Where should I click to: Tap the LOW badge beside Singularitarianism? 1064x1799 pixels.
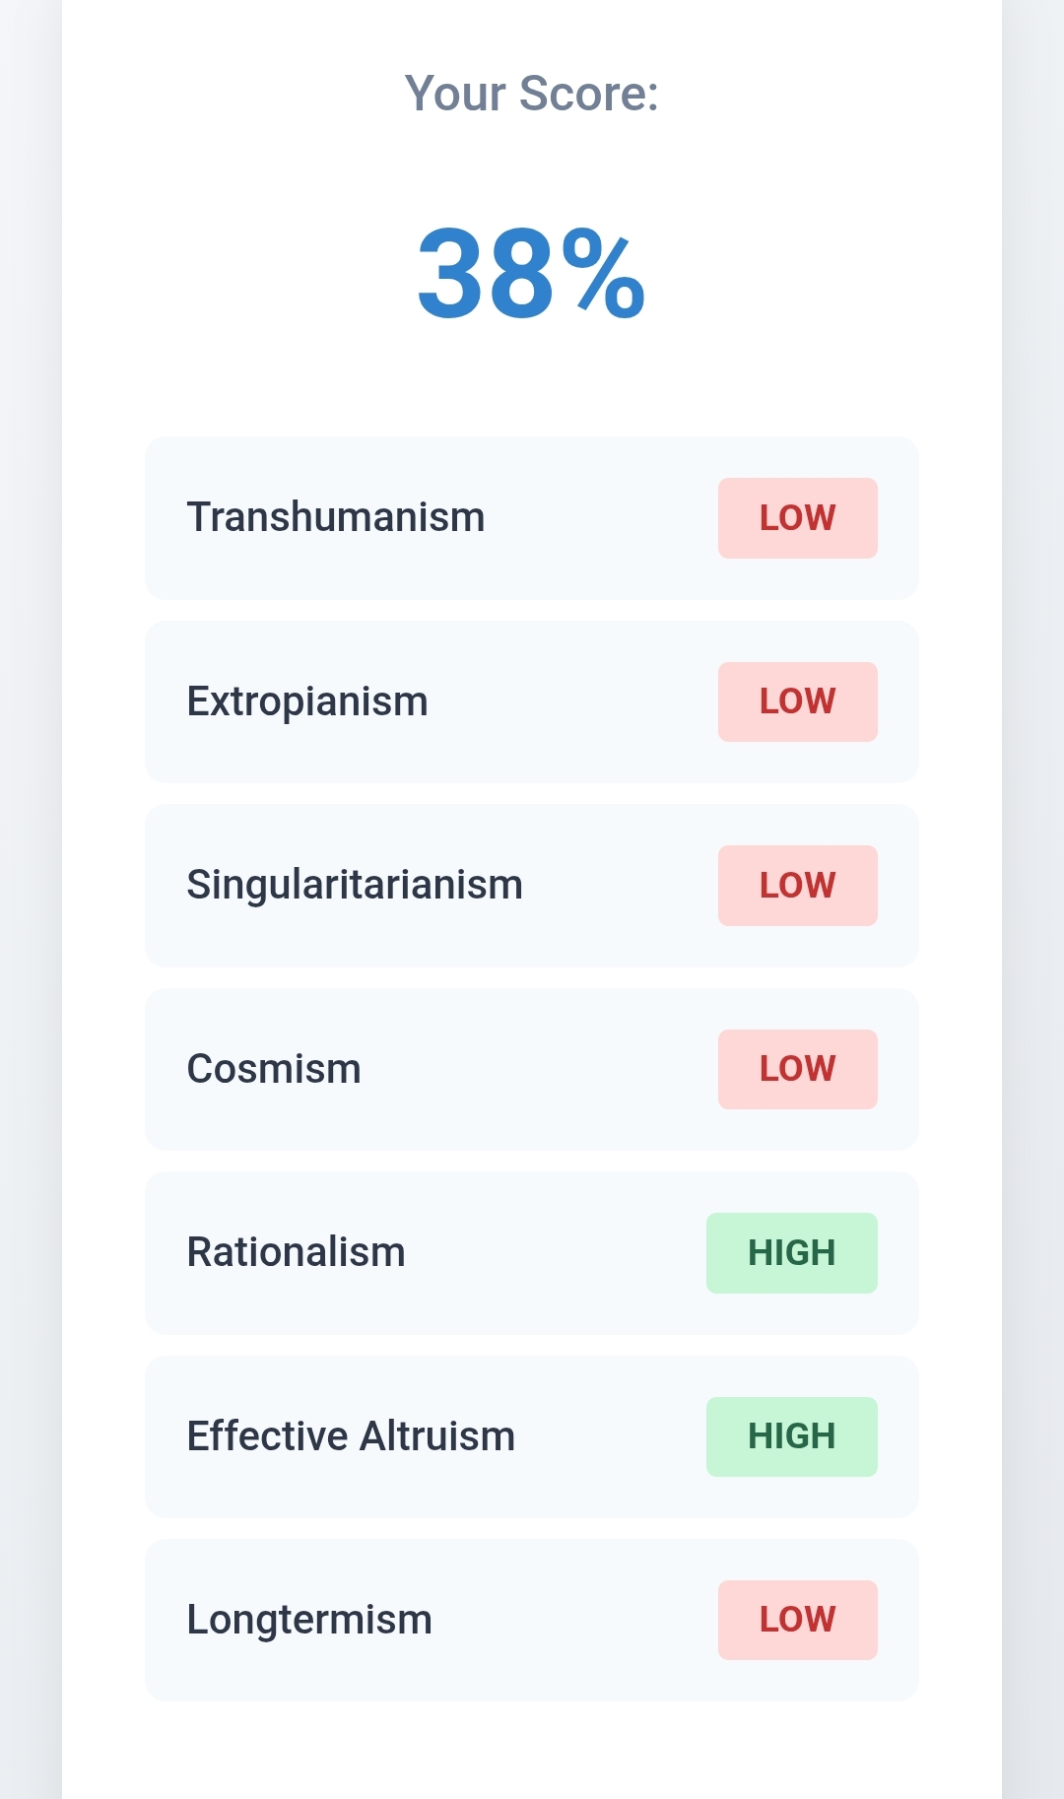click(797, 886)
